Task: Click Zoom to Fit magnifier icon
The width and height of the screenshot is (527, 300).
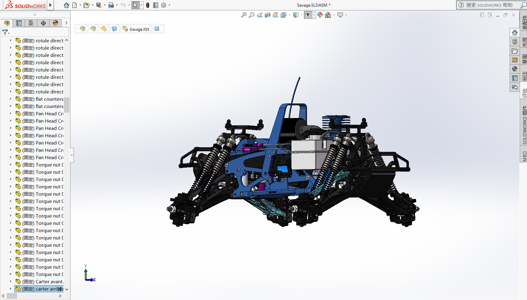Action: (244, 15)
